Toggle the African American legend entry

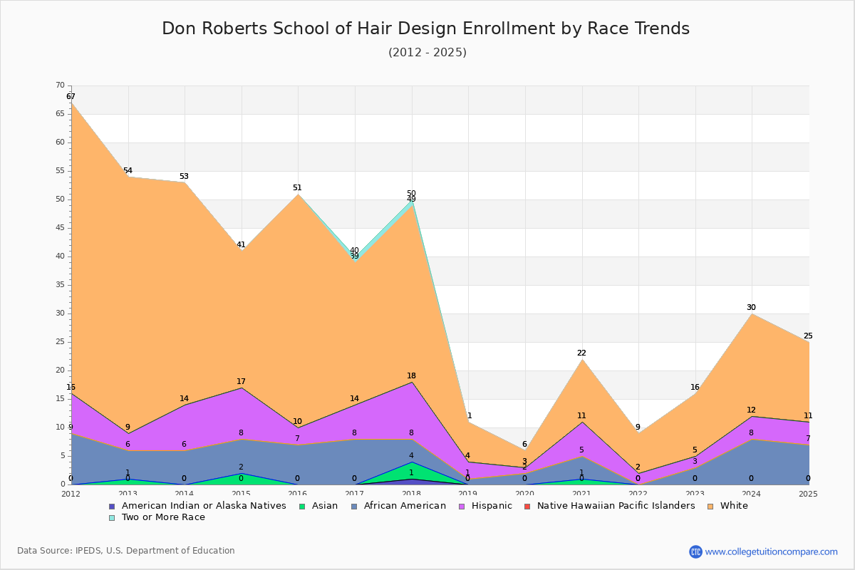[x=398, y=506]
